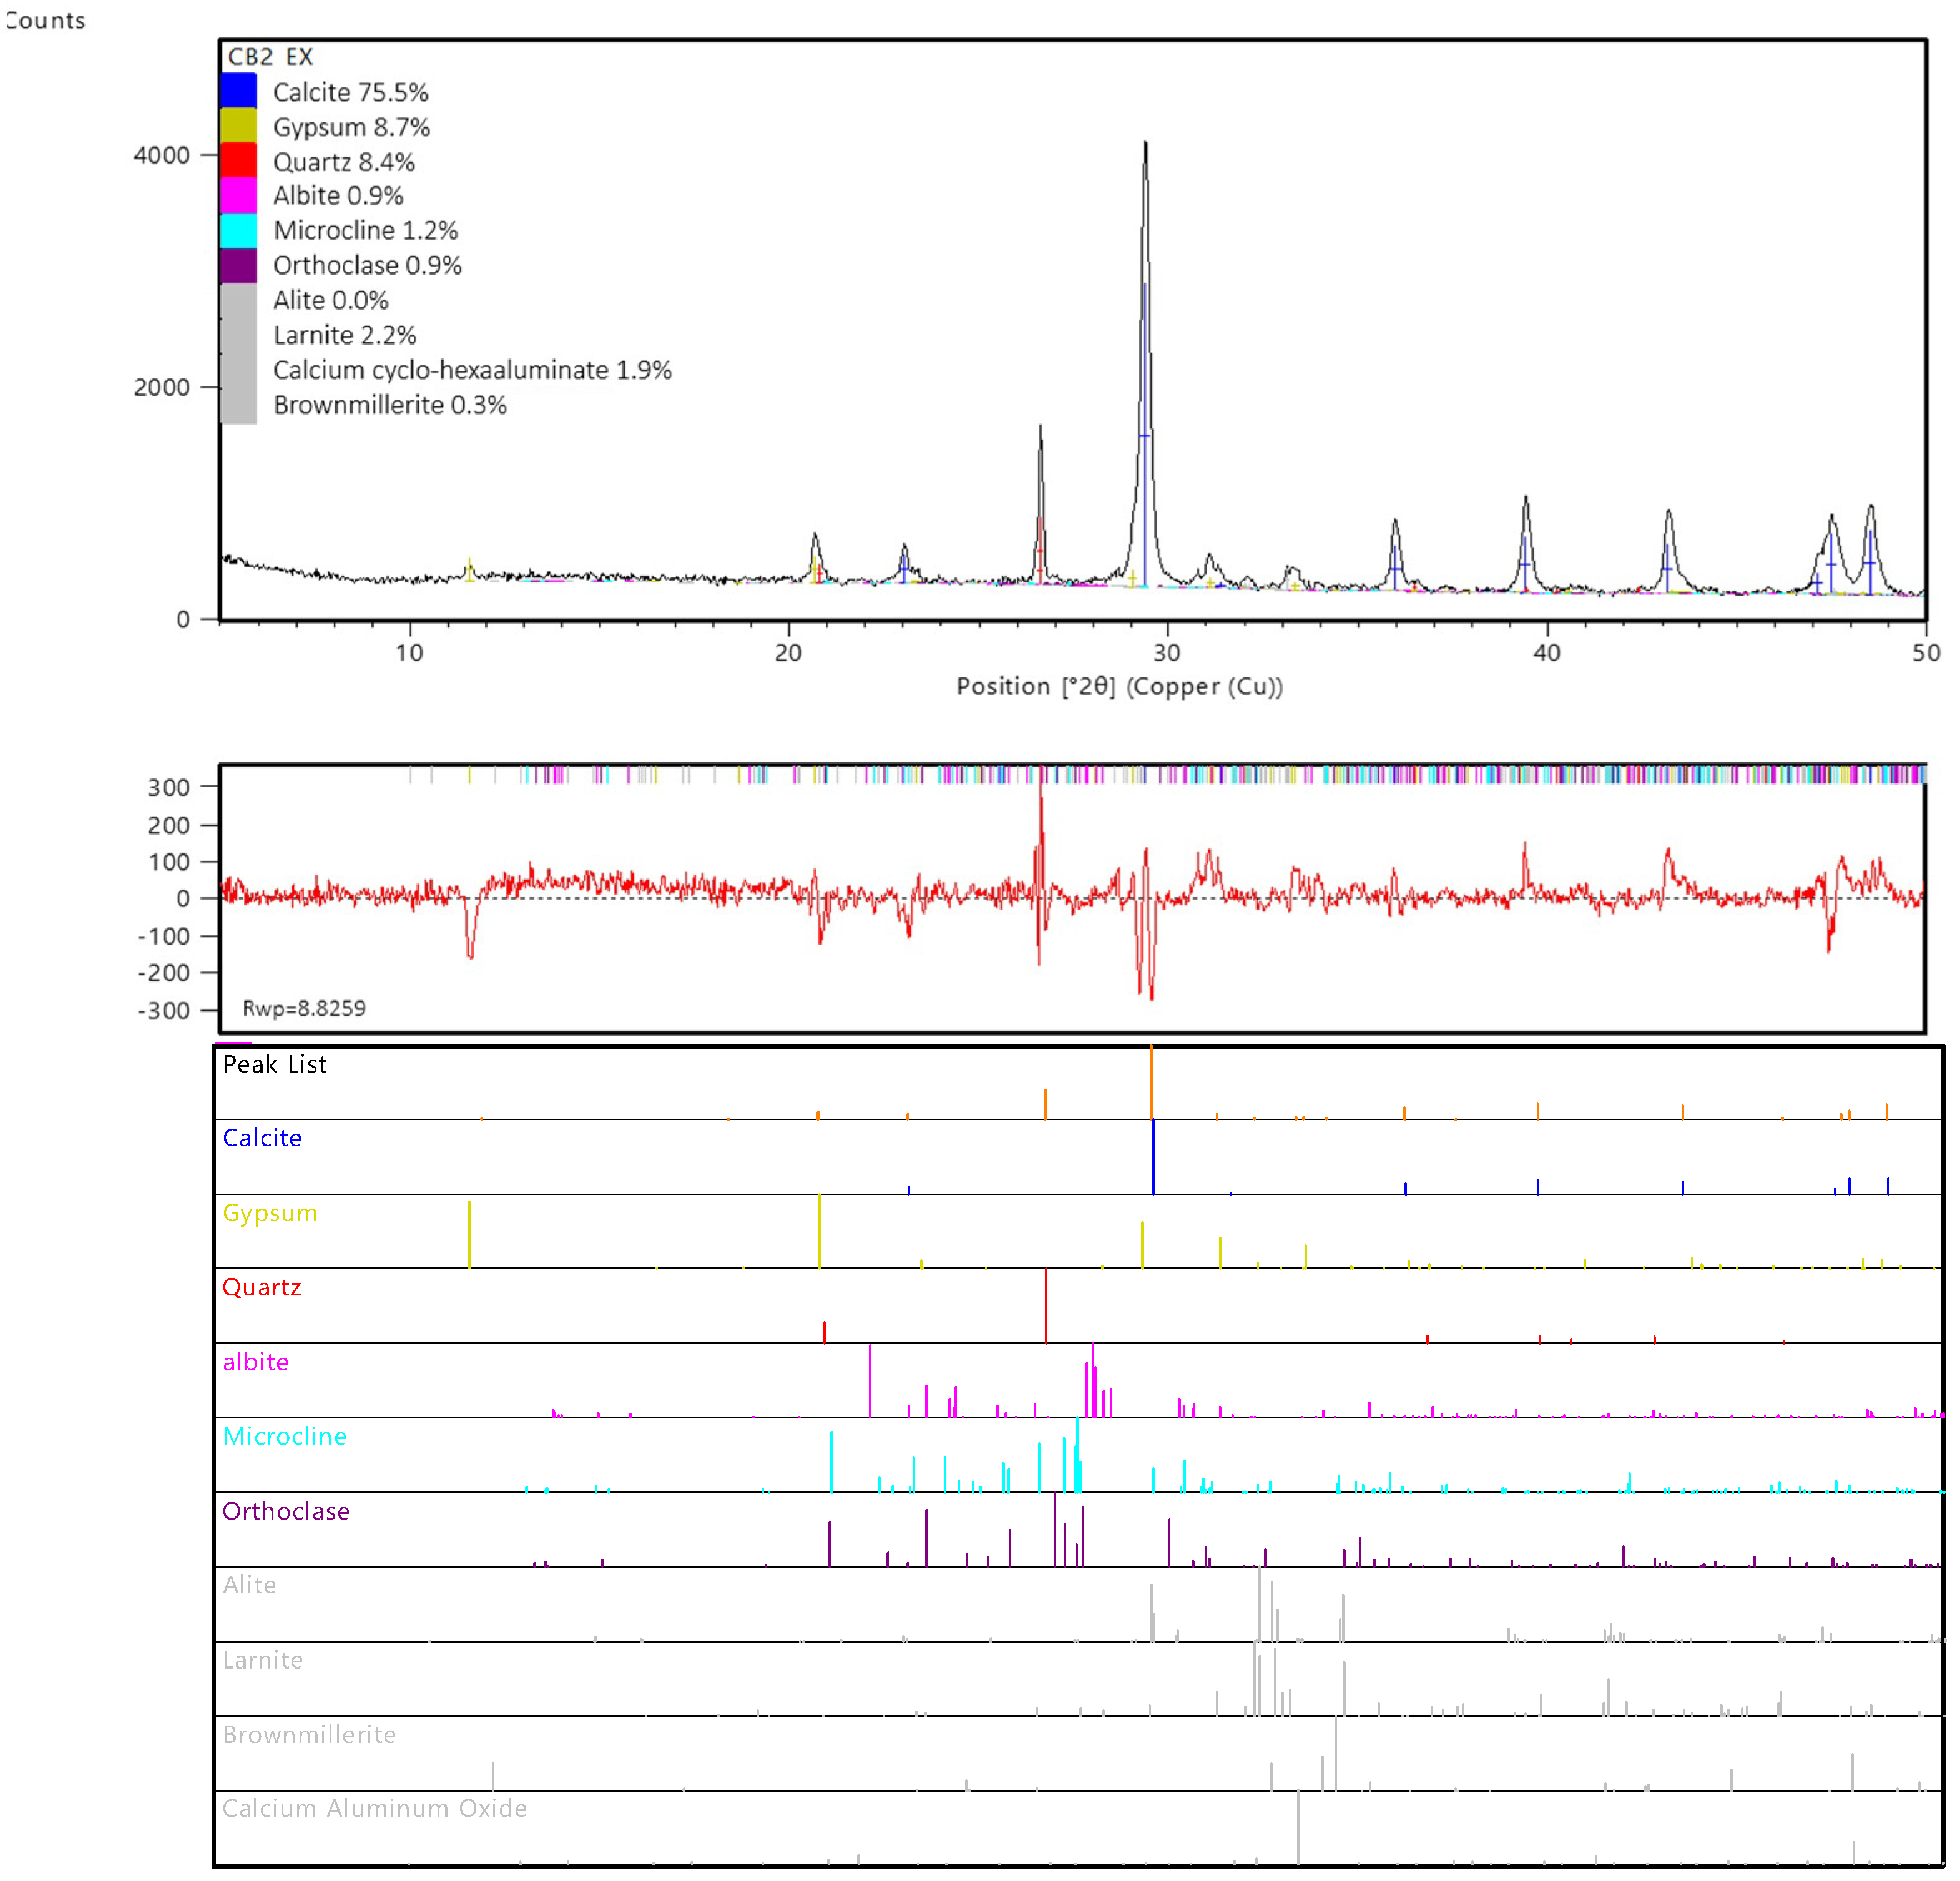Click the purple Orthoclase legend swatch
This screenshot has width=1960, height=1881.
(x=238, y=265)
